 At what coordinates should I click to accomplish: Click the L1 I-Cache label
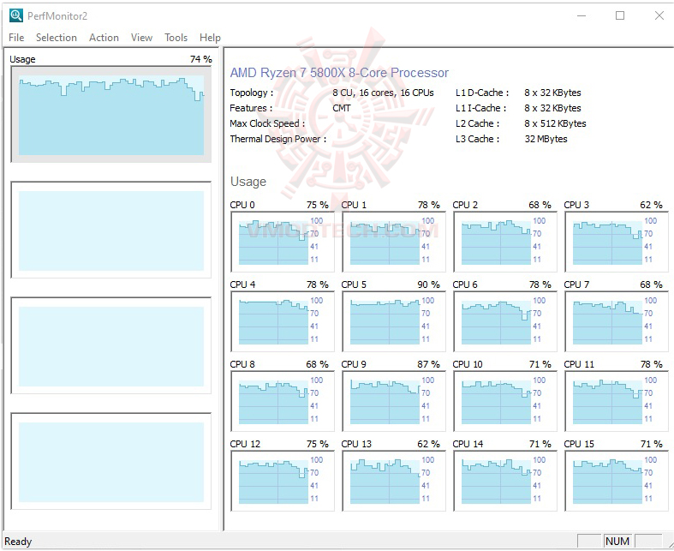click(x=480, y=108)
